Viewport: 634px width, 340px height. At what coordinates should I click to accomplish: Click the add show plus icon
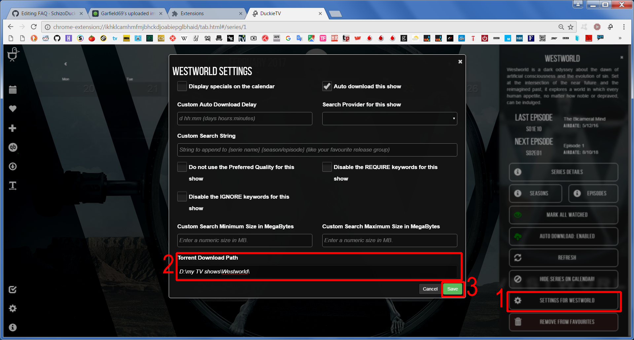click(13, 128)
